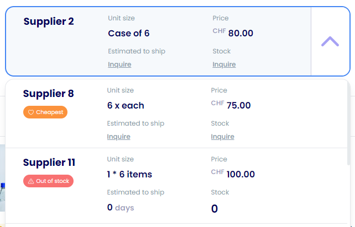Click the supplier list scrollbar thumb
The height and width of the screenshot is (227, 355).
point(349,123)
